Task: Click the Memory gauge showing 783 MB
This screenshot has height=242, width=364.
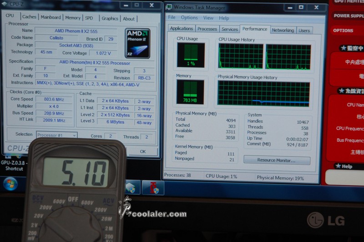Action: [190, 92]
